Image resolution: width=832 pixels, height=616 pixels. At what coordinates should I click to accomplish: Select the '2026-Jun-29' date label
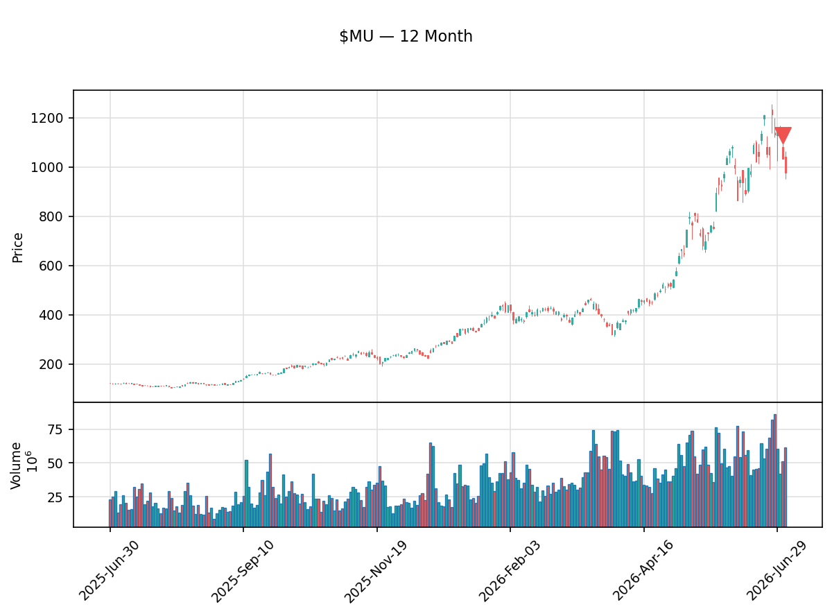(x=777, y=570)
